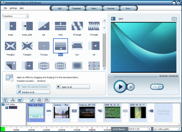
Task: Click the Transition Duration value 00:00:02
Action: 41,81
